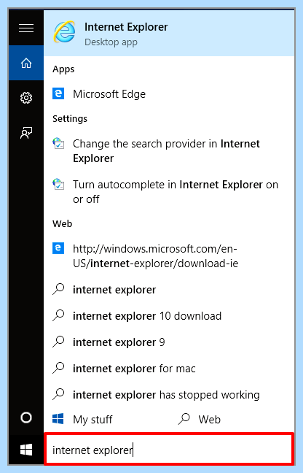The width and height of the screenshot is (303, 473).
Task: Open Turn autocomplete in Internet Explorer on or off
Action: pos(169,191)
